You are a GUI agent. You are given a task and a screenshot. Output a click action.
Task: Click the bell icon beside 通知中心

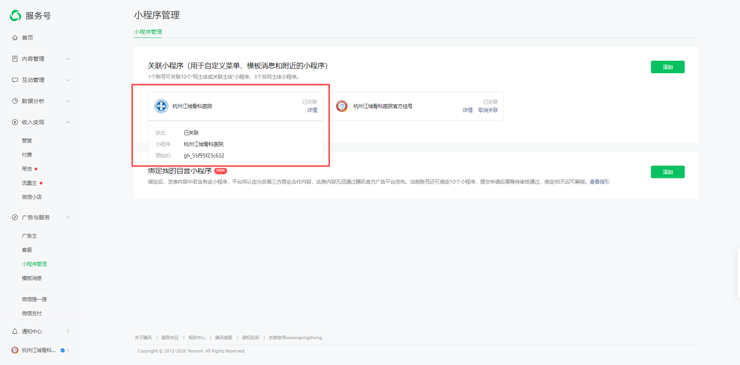15,331
